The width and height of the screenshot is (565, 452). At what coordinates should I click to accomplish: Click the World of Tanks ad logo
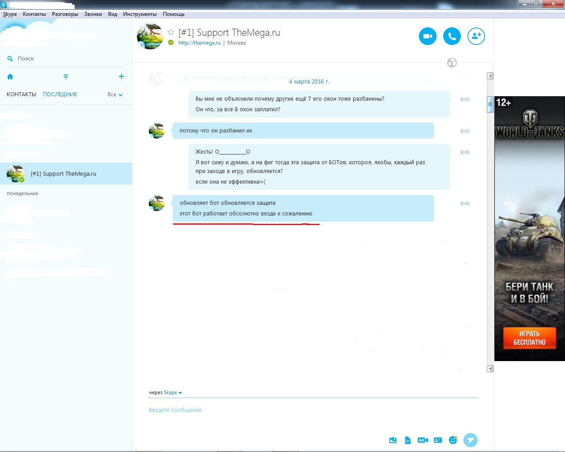530,125
